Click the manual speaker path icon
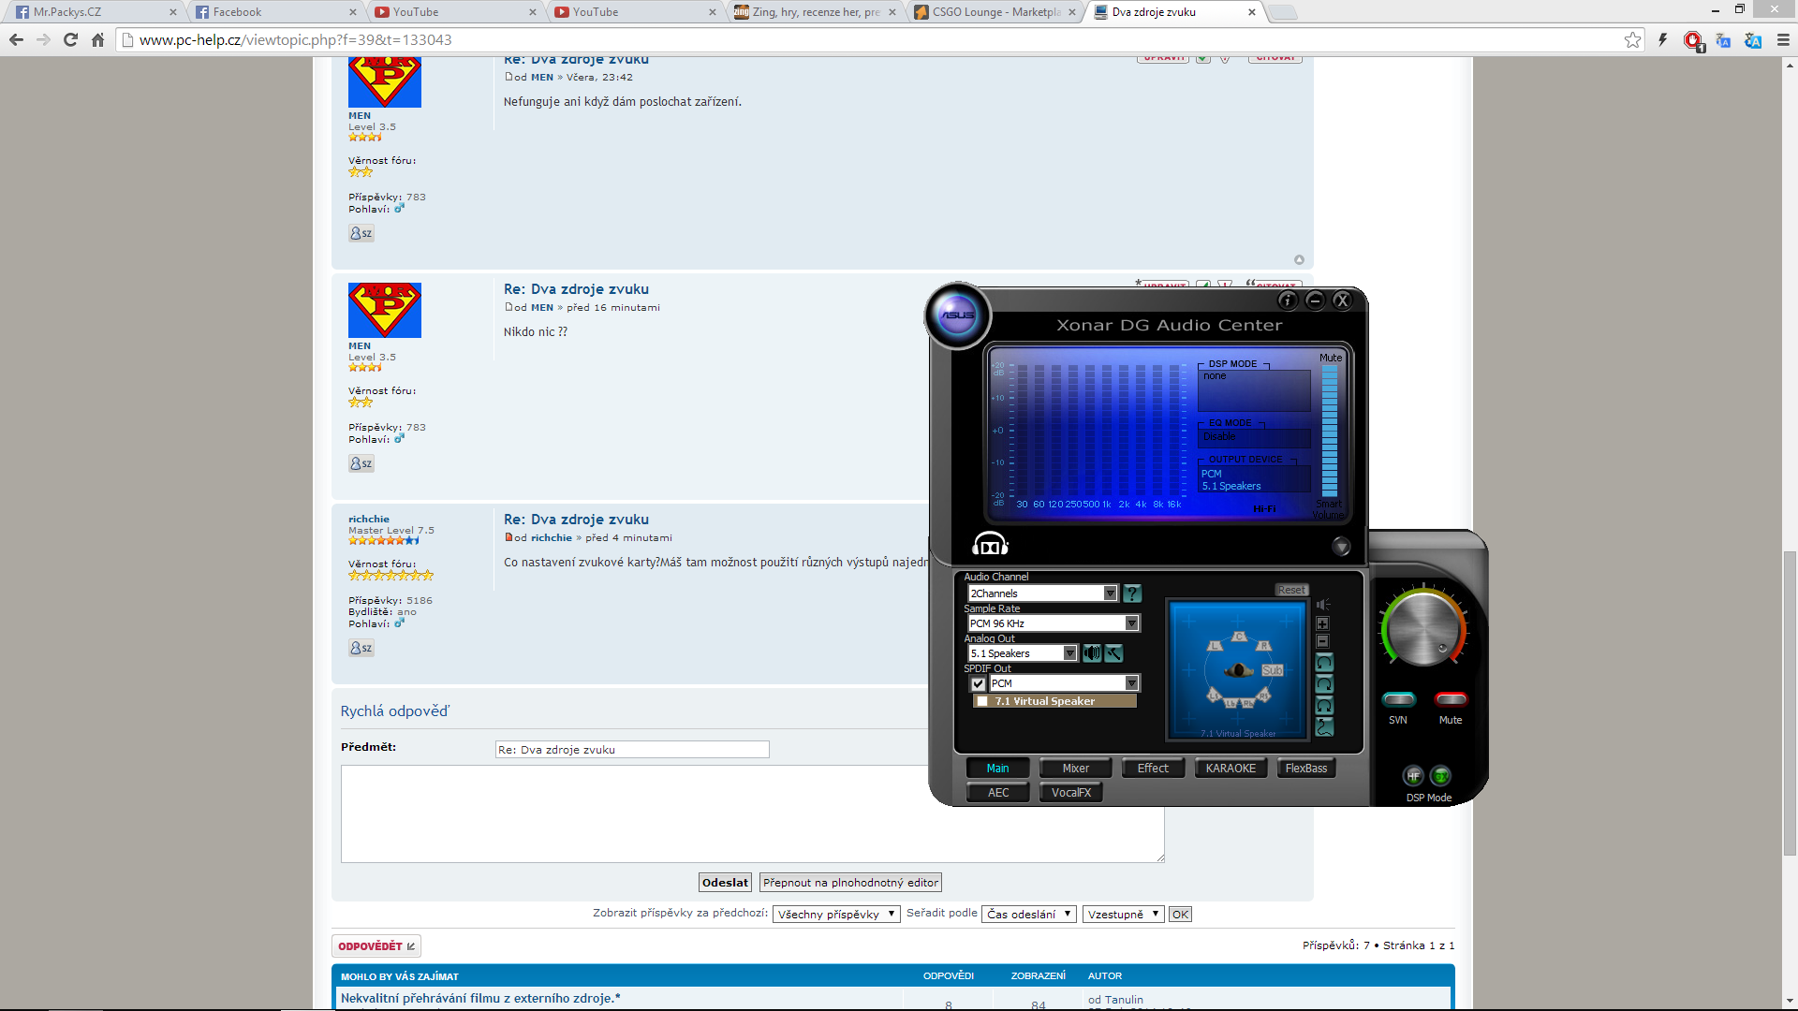1798x1011 pixels. coord(1324,727)
